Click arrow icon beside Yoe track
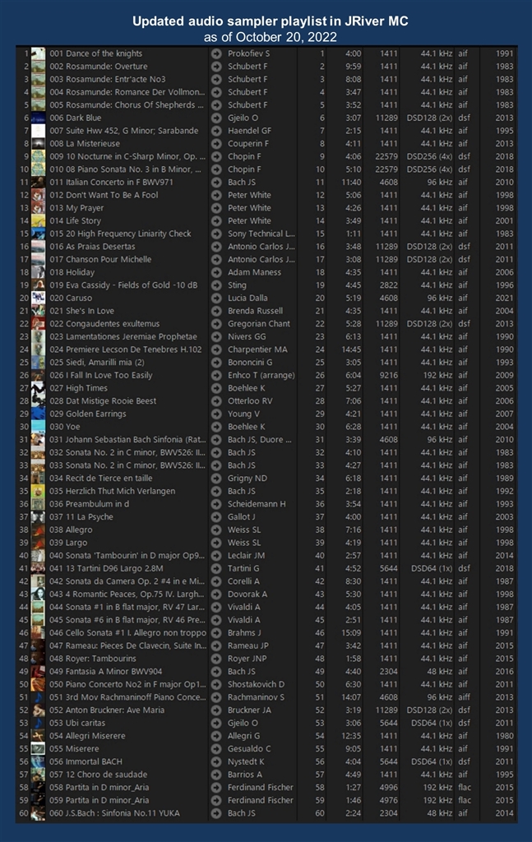The image size is (532, 842). click(216, 427)
